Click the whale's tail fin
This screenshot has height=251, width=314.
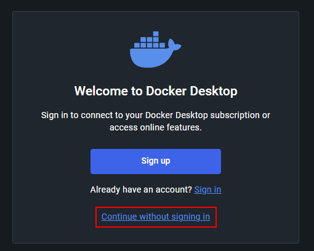(x=174, y=44)
